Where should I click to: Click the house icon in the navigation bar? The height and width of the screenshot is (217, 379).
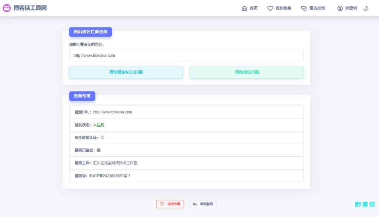[244, 8]
